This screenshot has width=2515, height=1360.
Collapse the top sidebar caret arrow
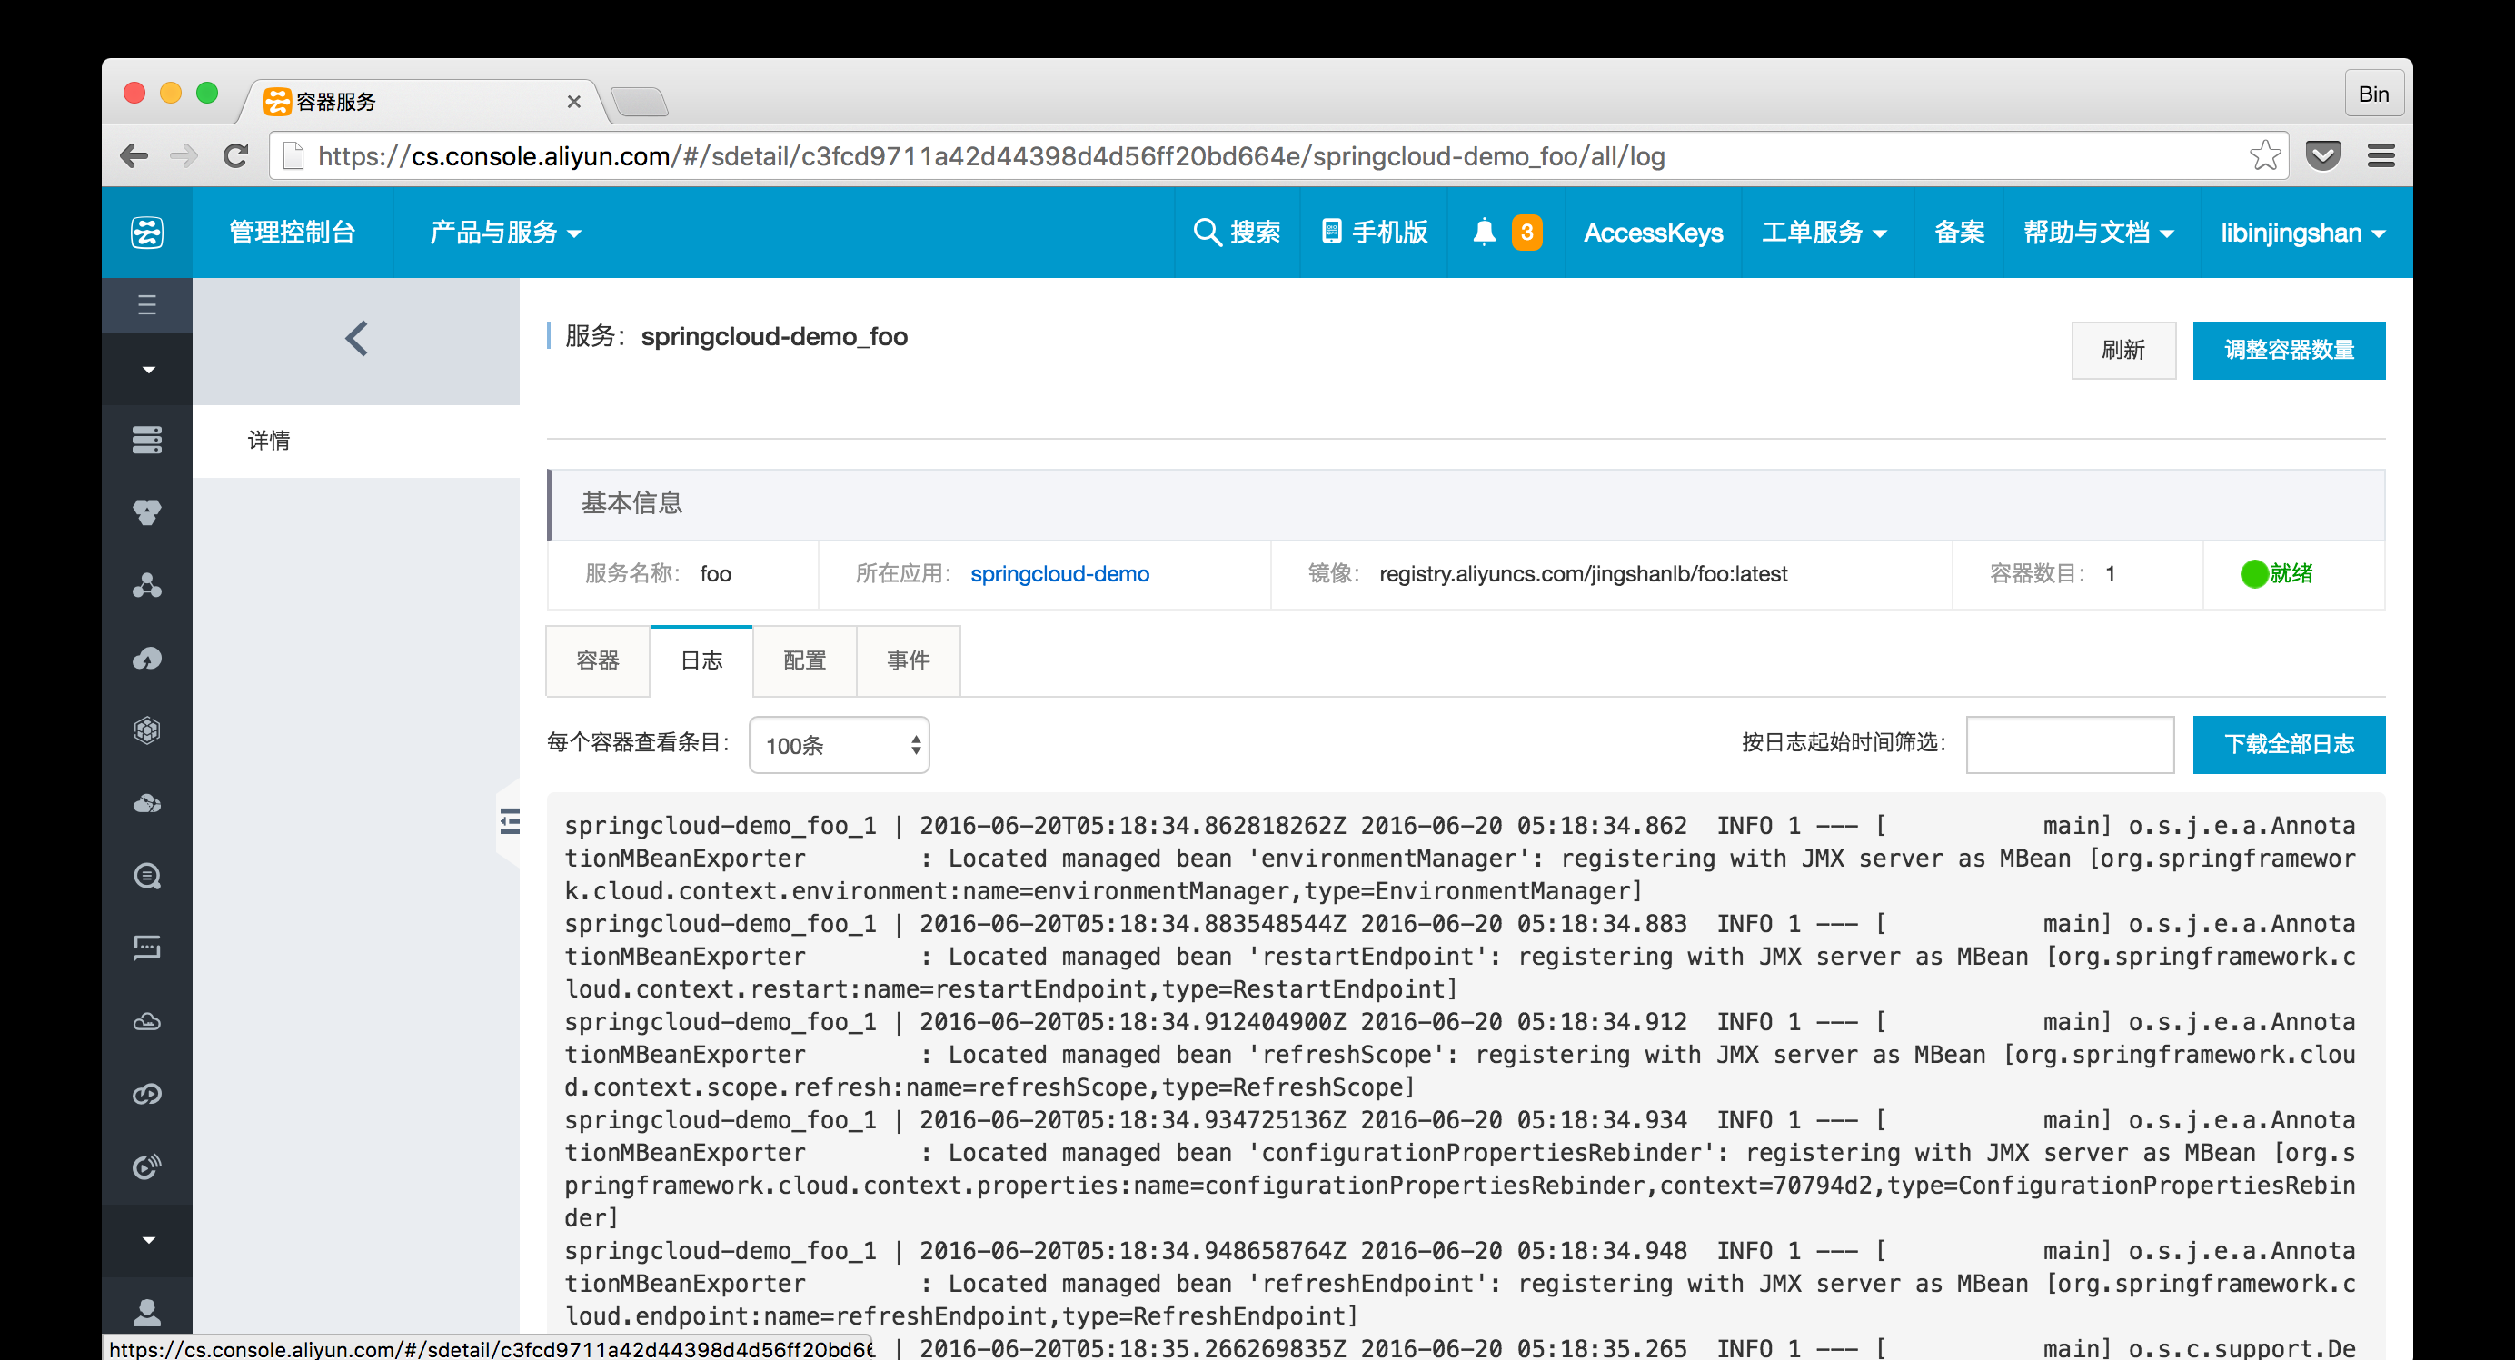pyautogui.click(x=148, y=369)
